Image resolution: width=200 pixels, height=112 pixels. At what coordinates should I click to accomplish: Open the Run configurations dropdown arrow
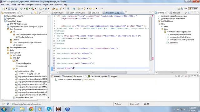tap(30, 9)
